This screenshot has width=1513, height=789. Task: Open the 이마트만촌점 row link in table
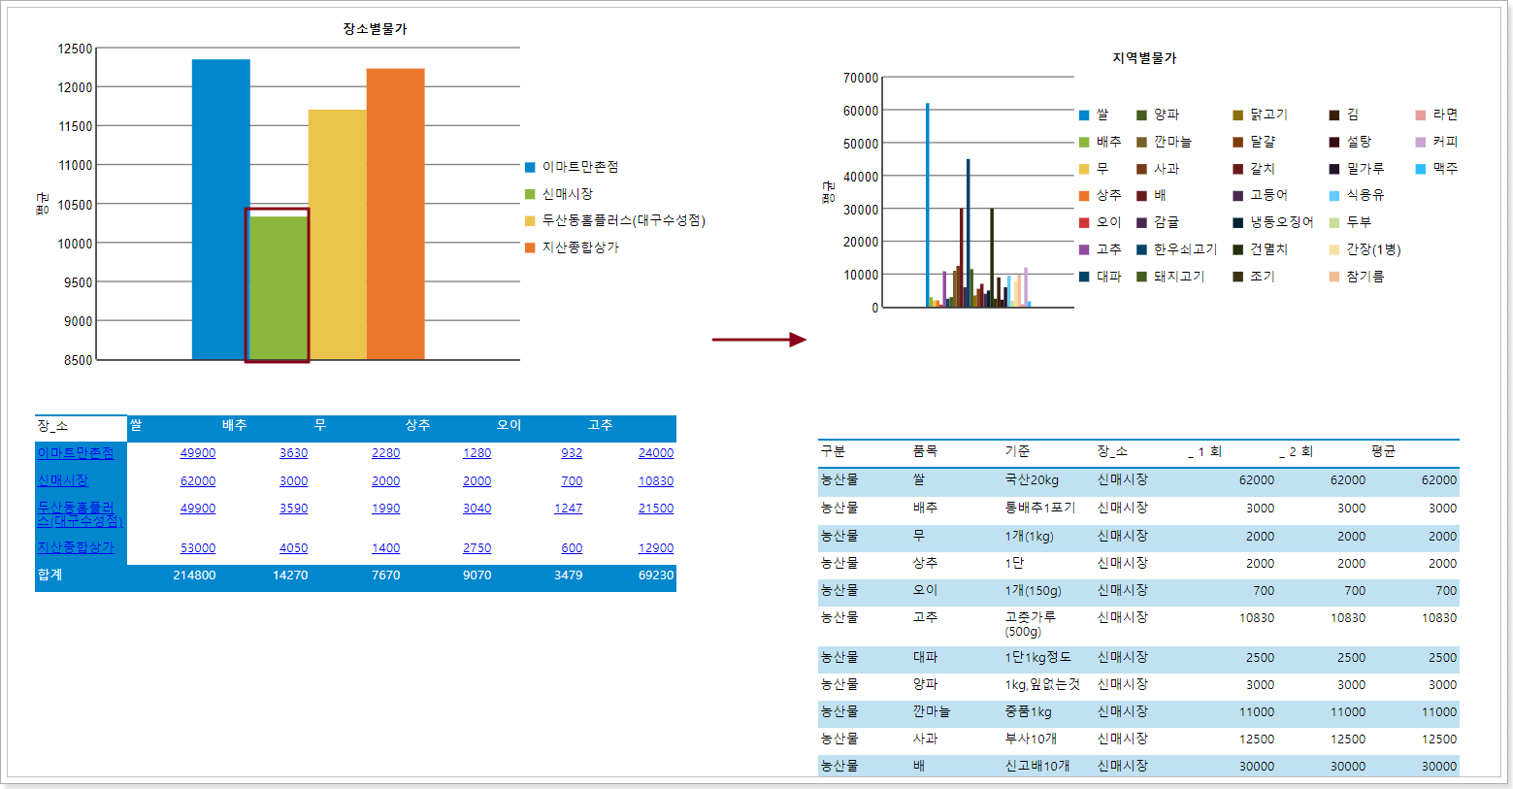76,453
